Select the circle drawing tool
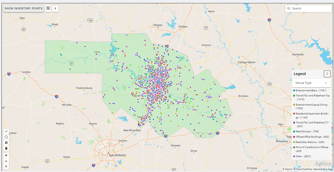The image size is (334, 172). [x=6, y=137]
